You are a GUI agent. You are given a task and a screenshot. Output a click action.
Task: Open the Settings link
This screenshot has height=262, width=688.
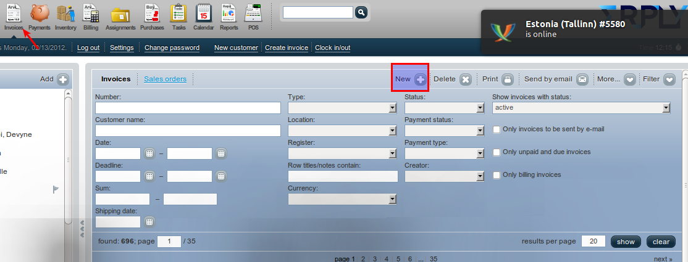pyautogui.click(x=122, y=47)
